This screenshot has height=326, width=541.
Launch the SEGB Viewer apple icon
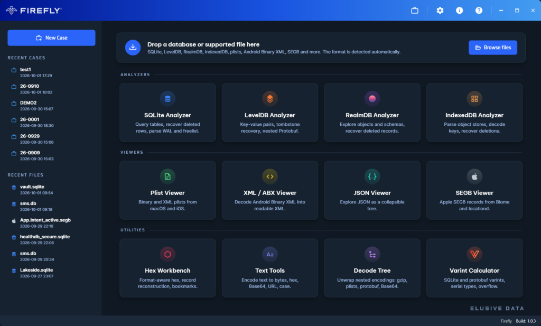(x=474, y=176)
